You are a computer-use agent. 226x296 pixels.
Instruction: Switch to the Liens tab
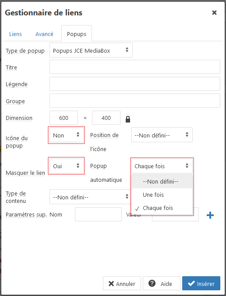(x=15, y=34)
